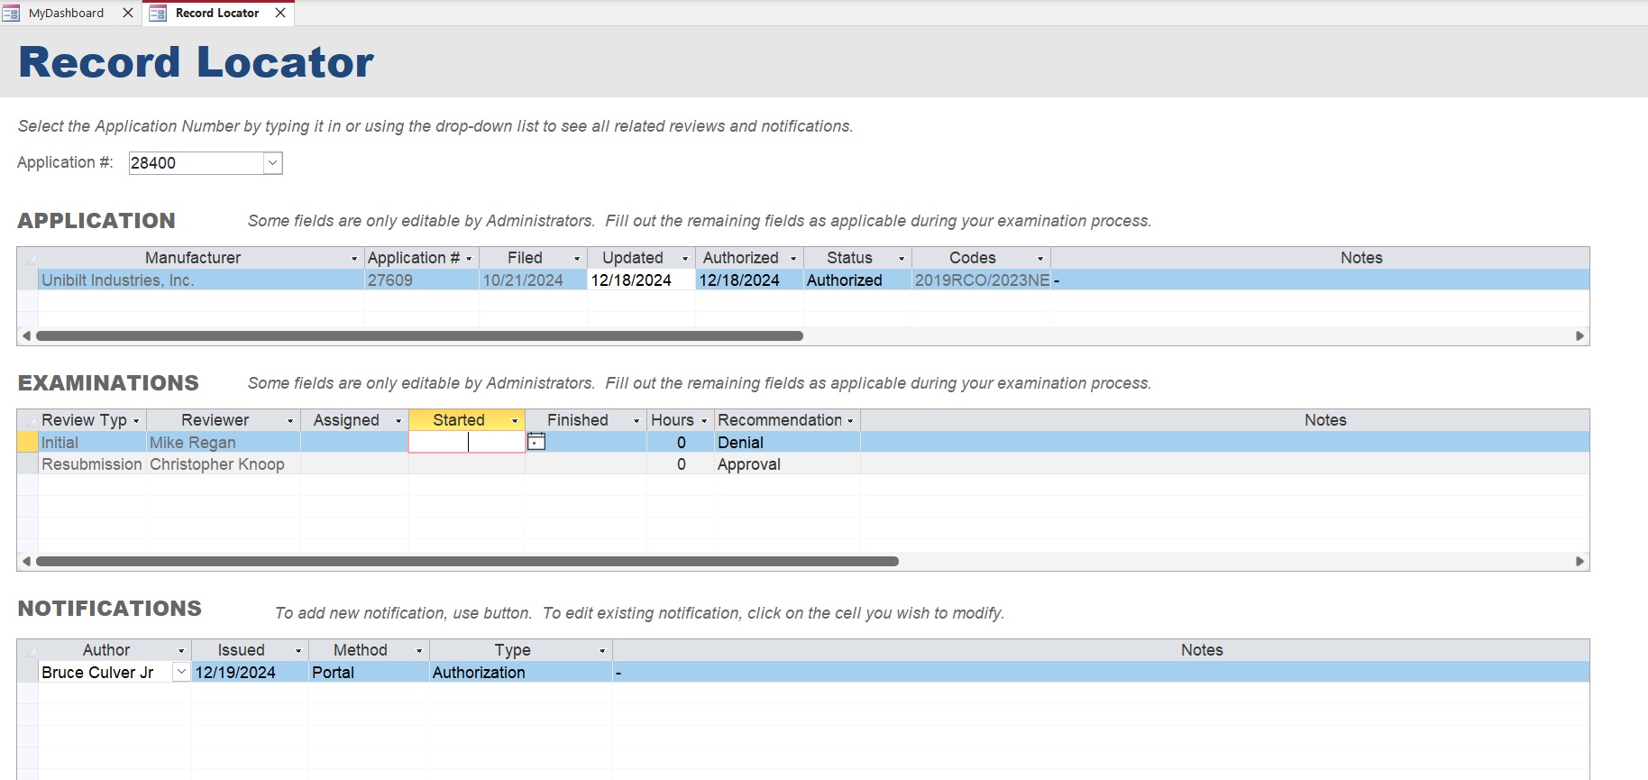This screenshot has height=780, width=1648.
Task: Open the Status column filter arrow
Action: click(902, 259)
